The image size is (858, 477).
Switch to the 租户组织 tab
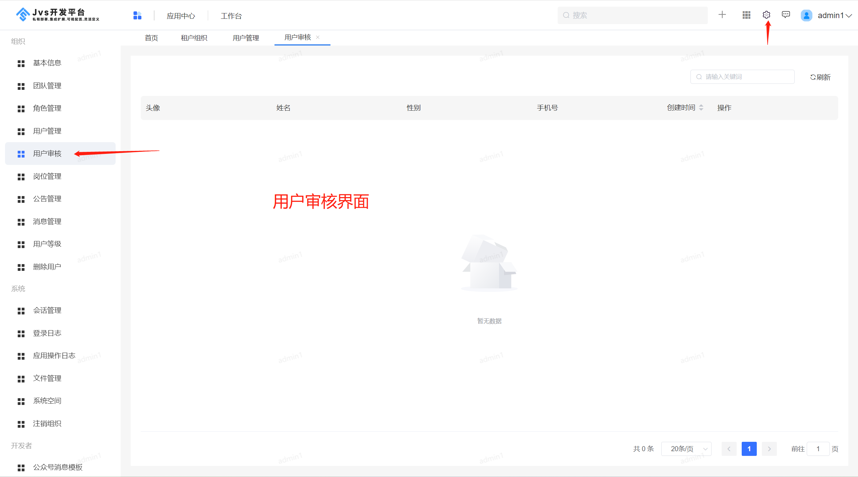(194, 38)
